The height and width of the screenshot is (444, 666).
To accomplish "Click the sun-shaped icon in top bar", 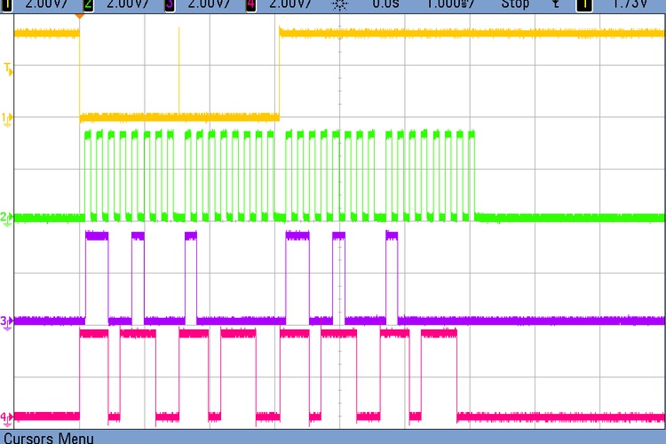I will point(338,4).
